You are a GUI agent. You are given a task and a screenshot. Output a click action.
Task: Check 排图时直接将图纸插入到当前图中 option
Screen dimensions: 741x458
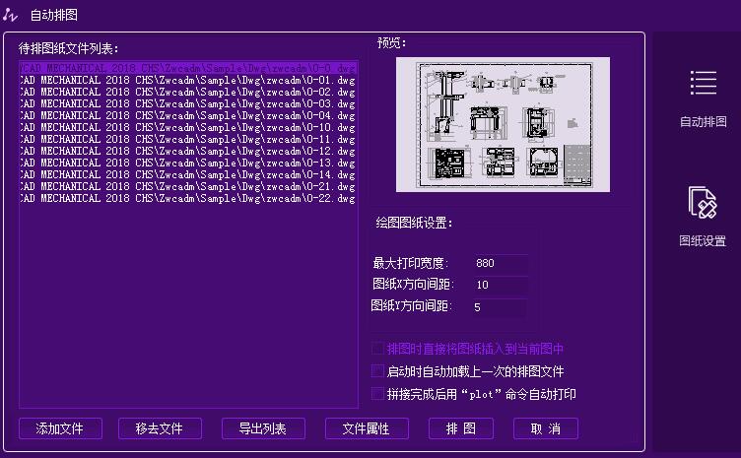[x=377, y=349]
